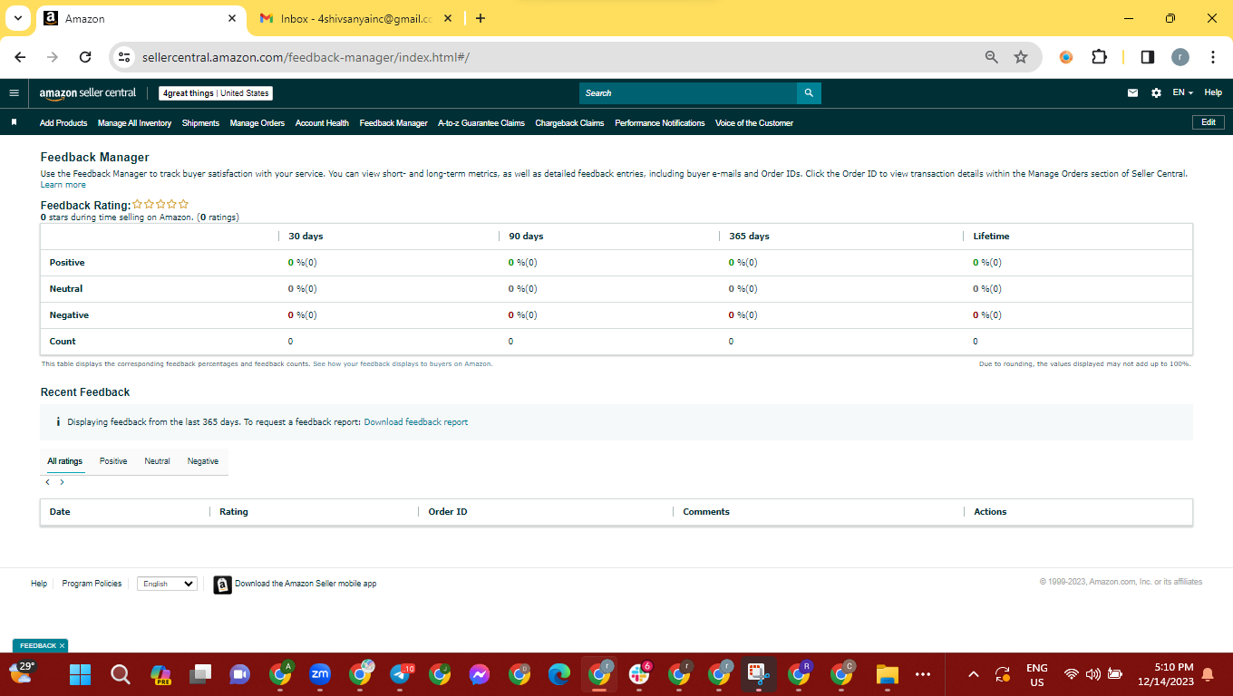
Task: Open Microsoft Edge from the taskbar
Action: pyautogui.click(x=559, y=673)
